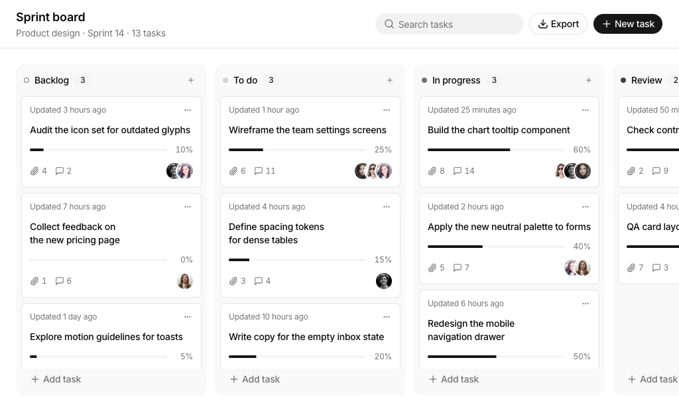Click the search magnifier icon
Screen dimensions: 679x411
[x=389, y=25]
